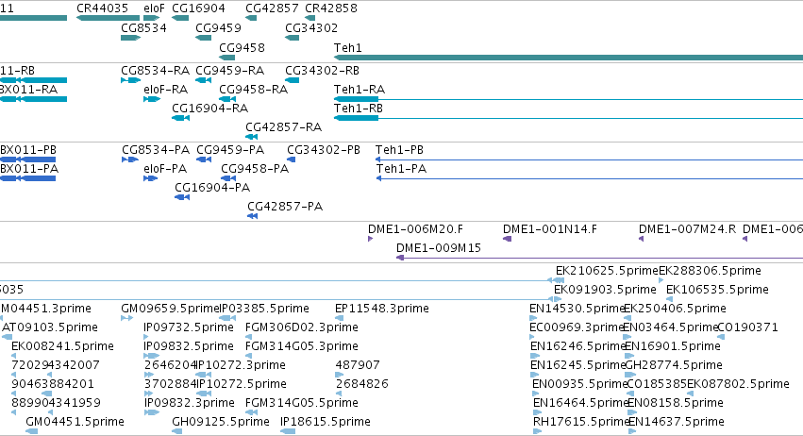Click the CR44035 gene arrow glyph

pos(108,18)
